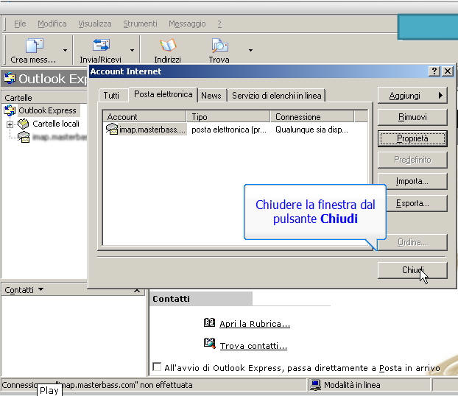Click the Play button at the bottom
This screenshot has width=458, height=396.
click(x=49, y=390)
